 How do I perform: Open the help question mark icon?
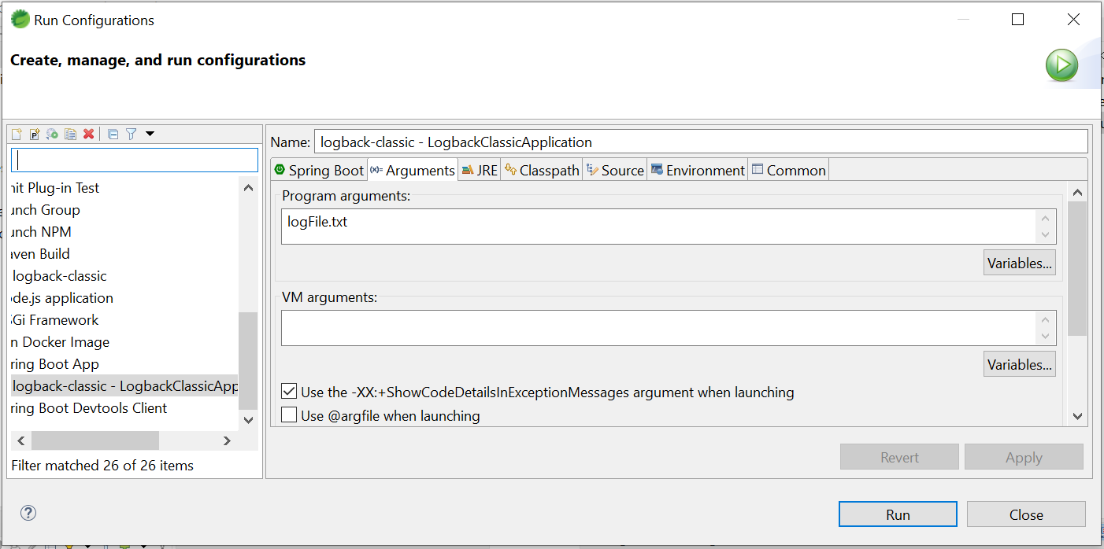pos(28,514)
